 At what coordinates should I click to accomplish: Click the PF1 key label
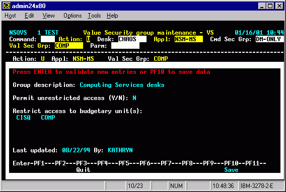(x=39, y=163)
